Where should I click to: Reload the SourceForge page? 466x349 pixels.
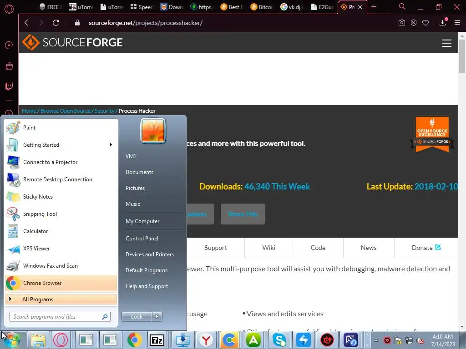(56, 23)
